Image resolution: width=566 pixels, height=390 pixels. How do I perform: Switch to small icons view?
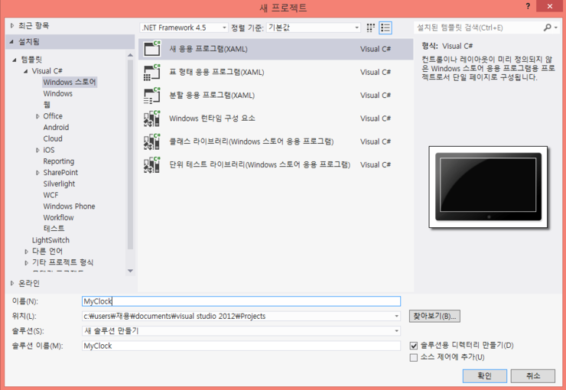click(x=370, y=28)
